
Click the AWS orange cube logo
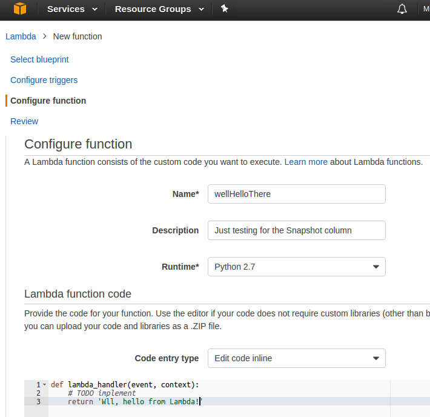(20, 8)
